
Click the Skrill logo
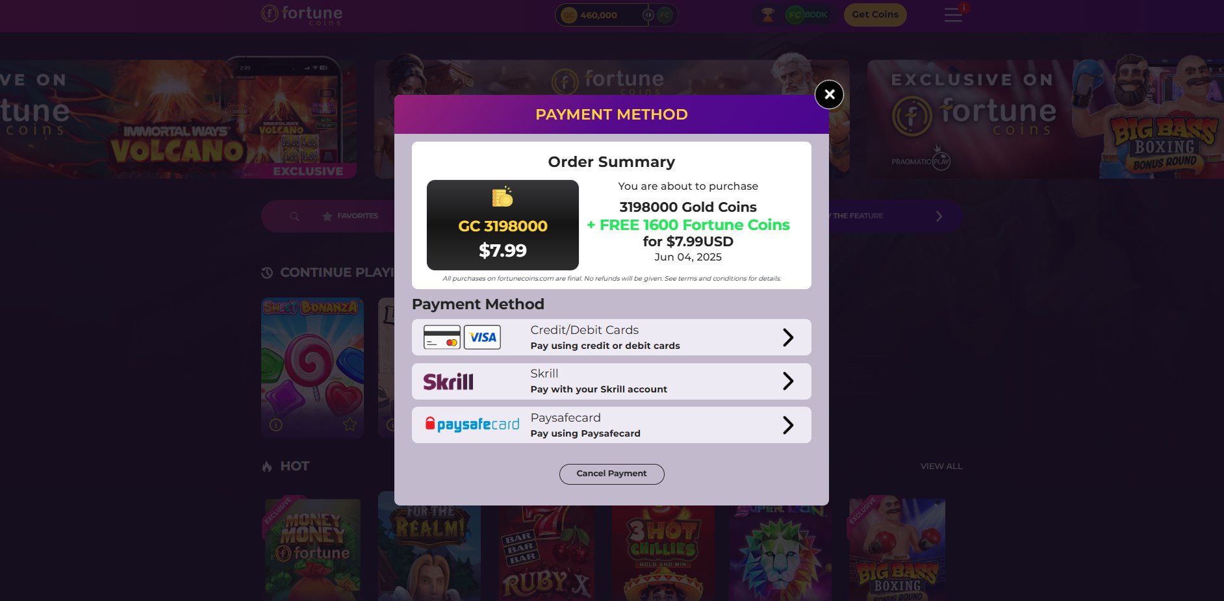[x=448, y=381]
